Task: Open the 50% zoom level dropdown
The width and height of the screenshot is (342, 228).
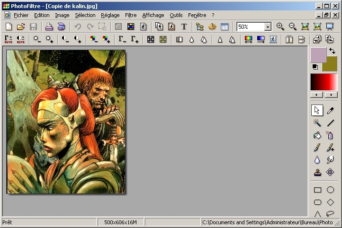Action: (x=268, y=27)
